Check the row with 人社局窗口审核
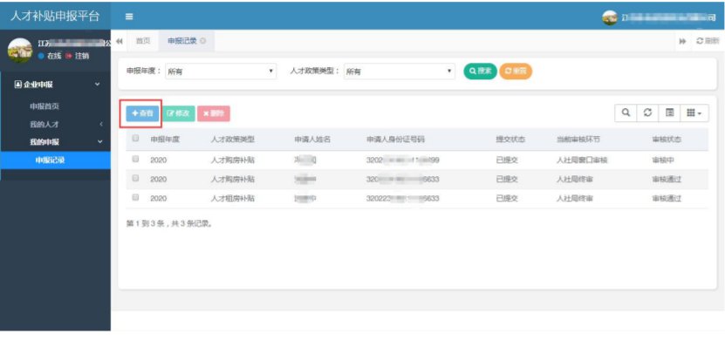This screenshot has width=725, height=348. (x=135, y=159)
